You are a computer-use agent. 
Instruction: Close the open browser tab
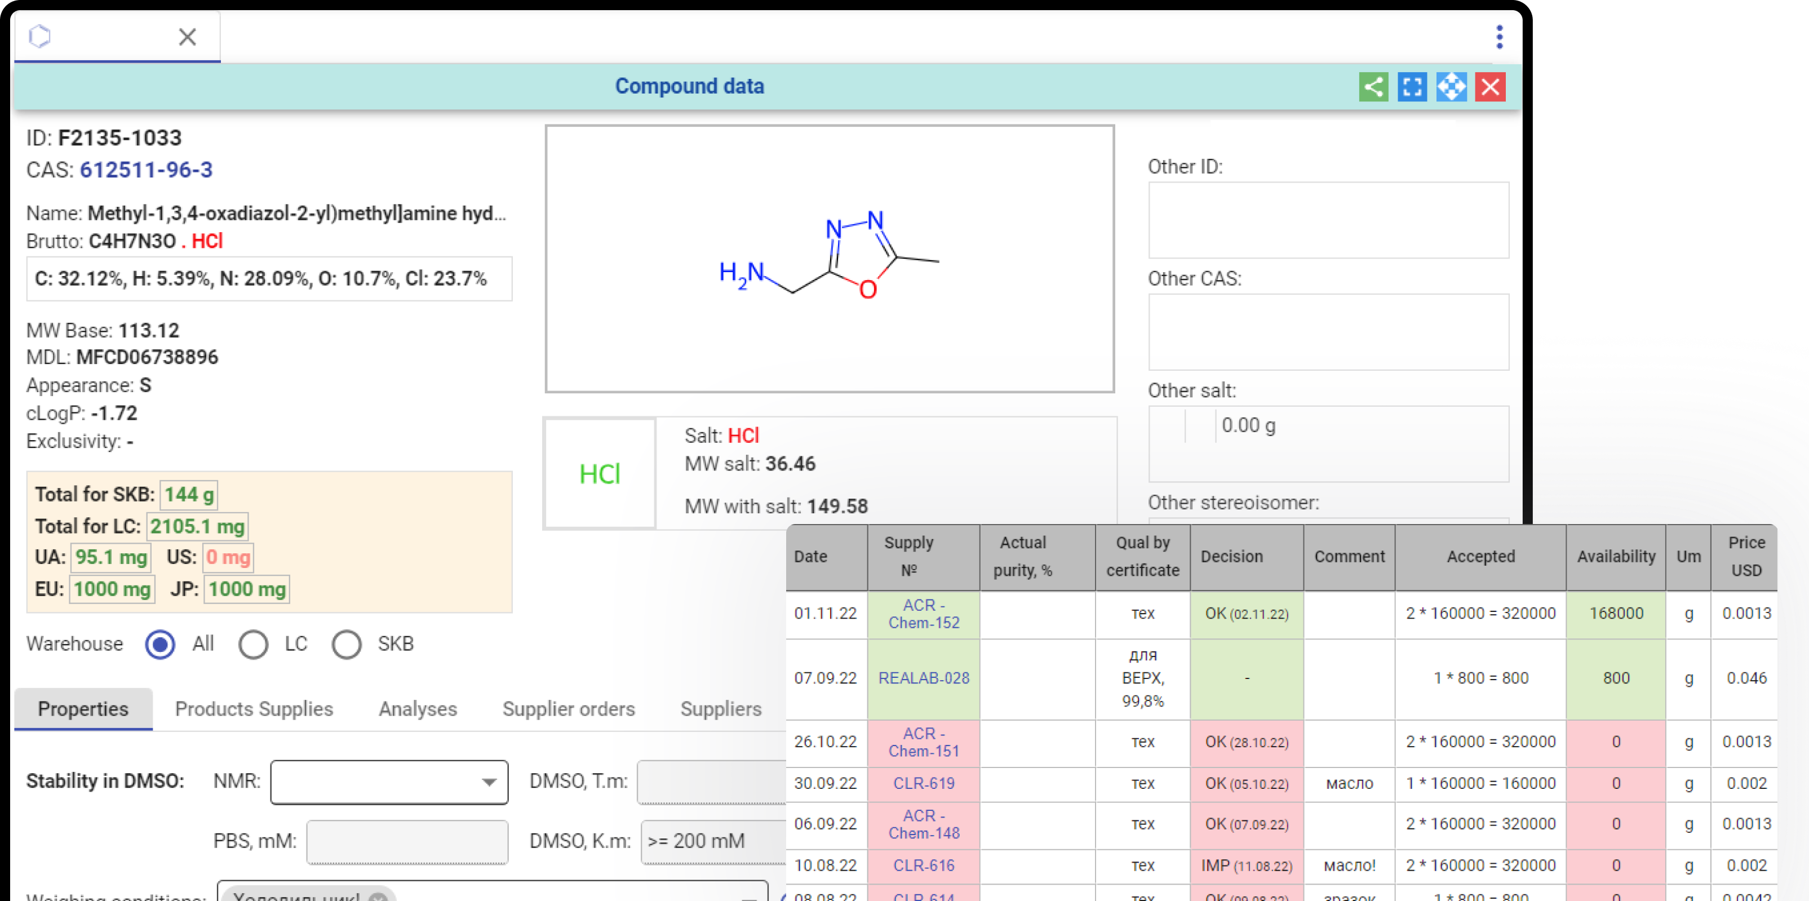(187, 37)
